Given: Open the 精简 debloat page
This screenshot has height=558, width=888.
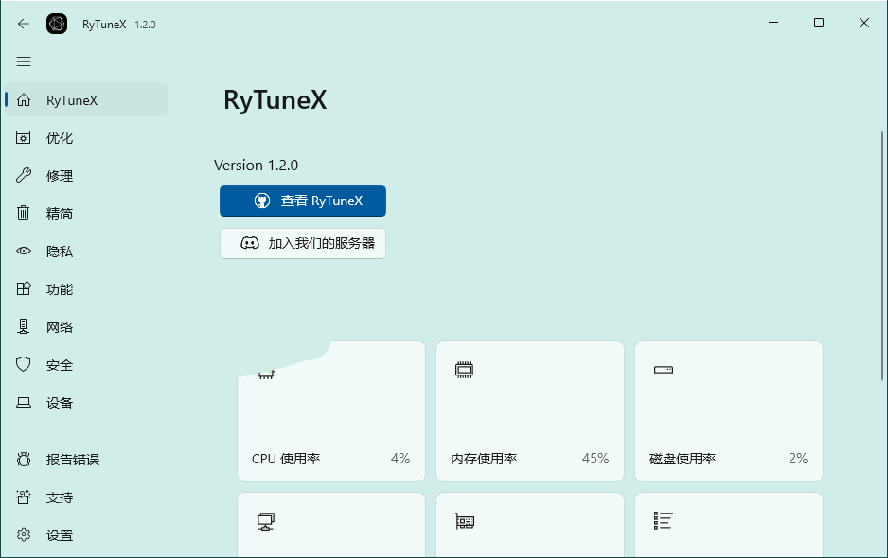Looking at the screenshot, I should pos(86,214).
